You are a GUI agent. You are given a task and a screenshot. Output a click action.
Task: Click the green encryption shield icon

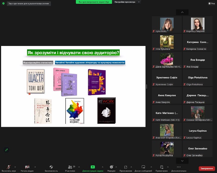point(4,4)
